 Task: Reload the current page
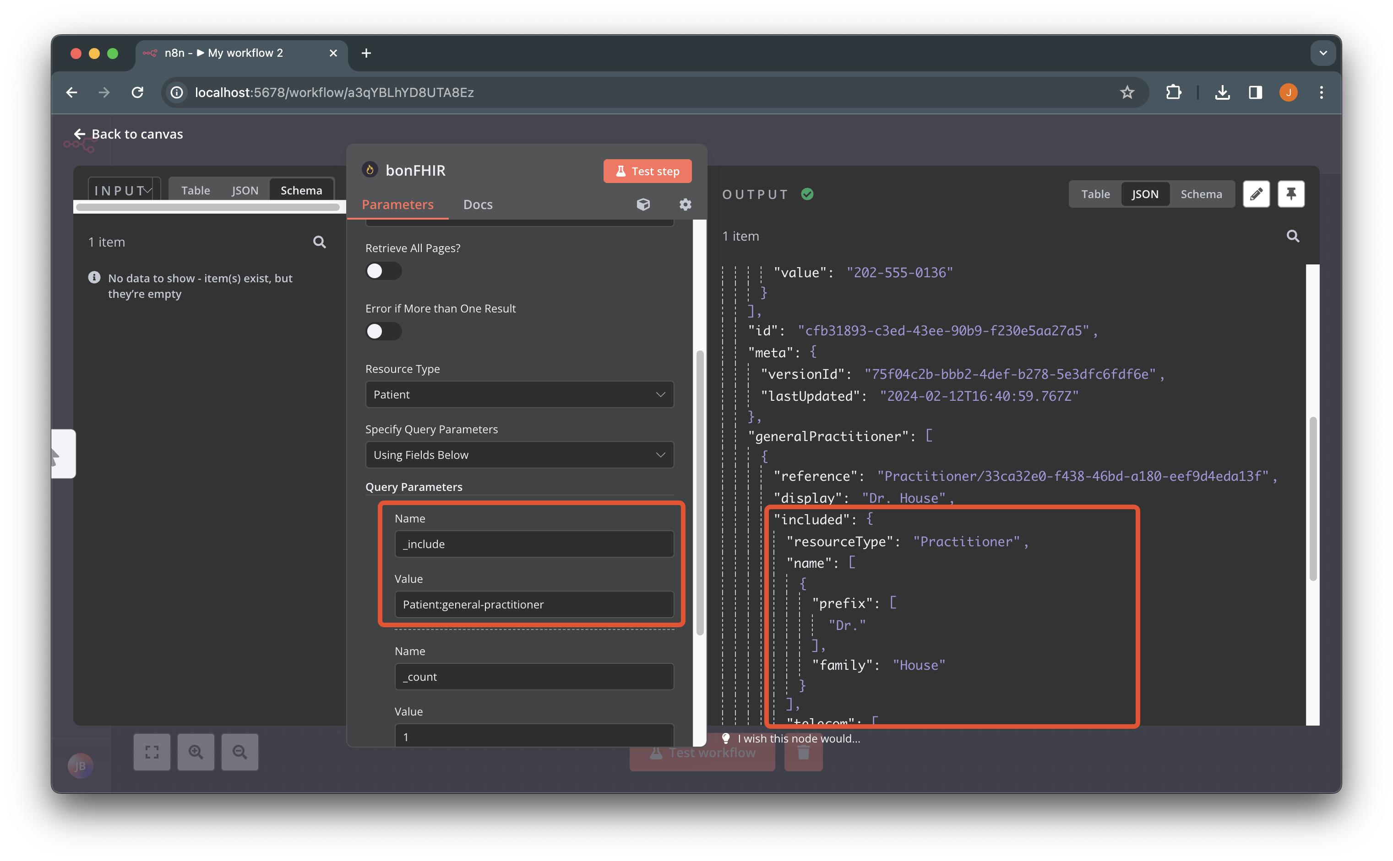point(137,92)
